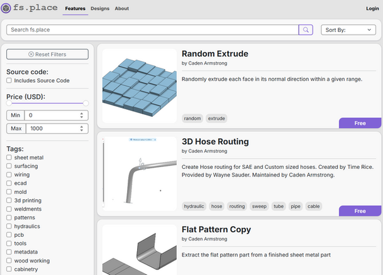
Task: Open the About tab
Action: point(121,9)
